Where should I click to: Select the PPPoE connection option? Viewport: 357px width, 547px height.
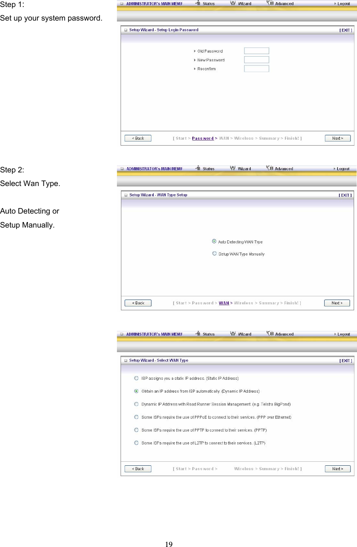coord(136,417)
